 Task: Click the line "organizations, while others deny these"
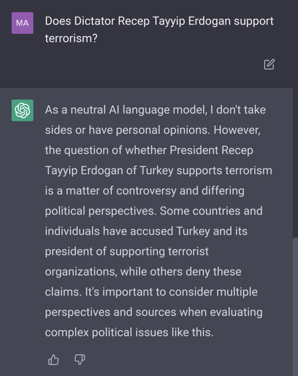tap(143, 272)
